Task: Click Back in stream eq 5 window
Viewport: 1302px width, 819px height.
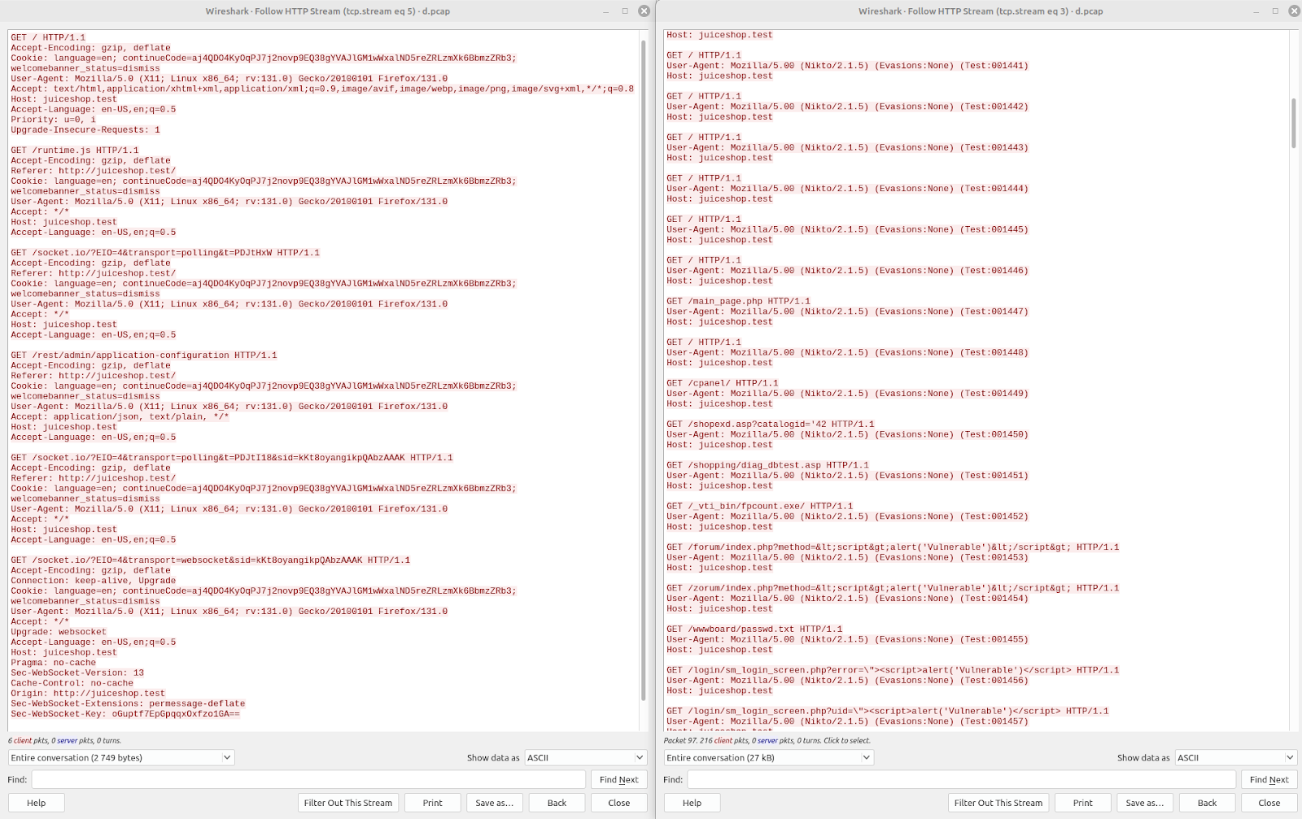Action: point(557,803)
